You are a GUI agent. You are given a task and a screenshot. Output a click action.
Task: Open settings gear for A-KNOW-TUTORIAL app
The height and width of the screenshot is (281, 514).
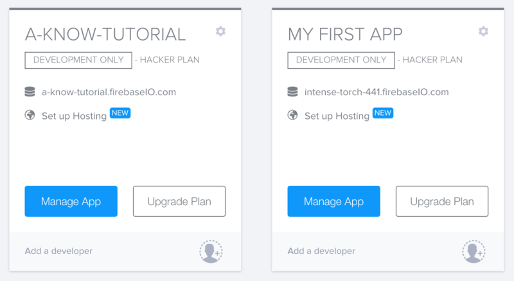(x=220, y=32)
